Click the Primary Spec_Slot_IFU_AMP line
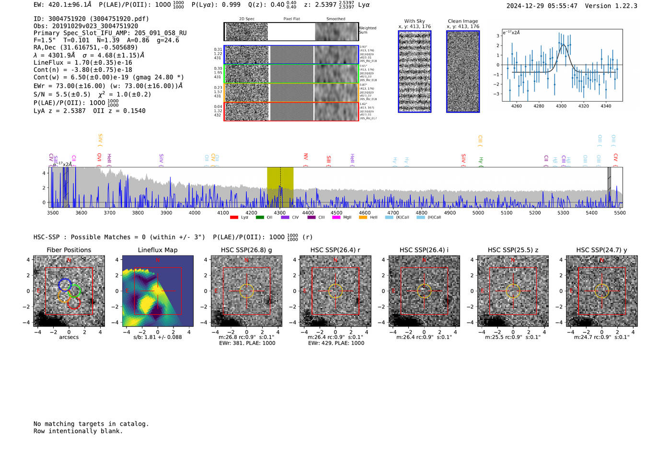Image resolution: width=671 pixels, height=457 pixels. (110, 33)
